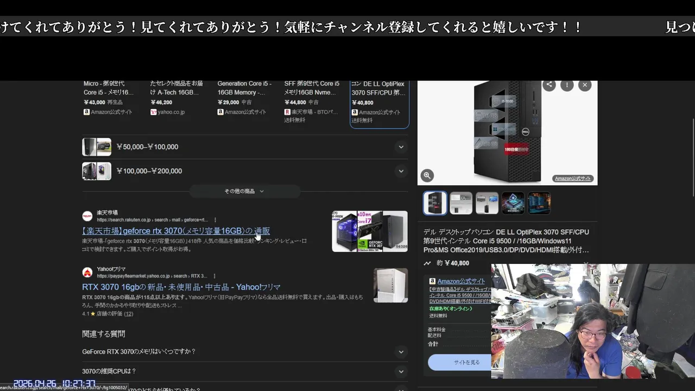Image resolution: width=695 pixels, height=391 pixels.
Task: Click the Amazon logo beside ¥43,000 listing
Action: click(86, 112)
